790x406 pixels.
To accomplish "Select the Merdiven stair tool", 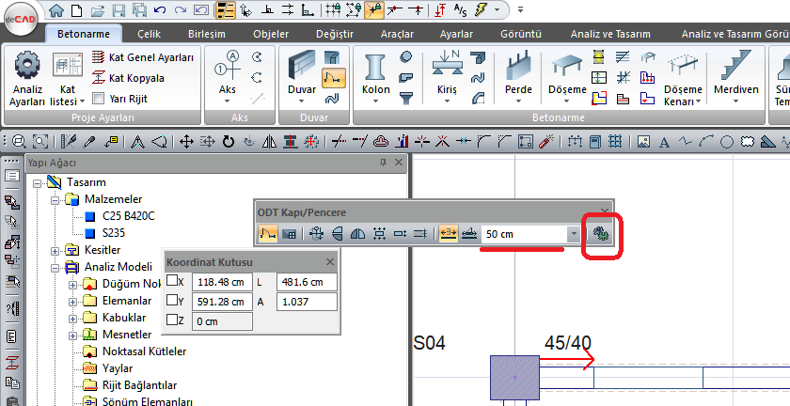I will [x=737, y=68].
